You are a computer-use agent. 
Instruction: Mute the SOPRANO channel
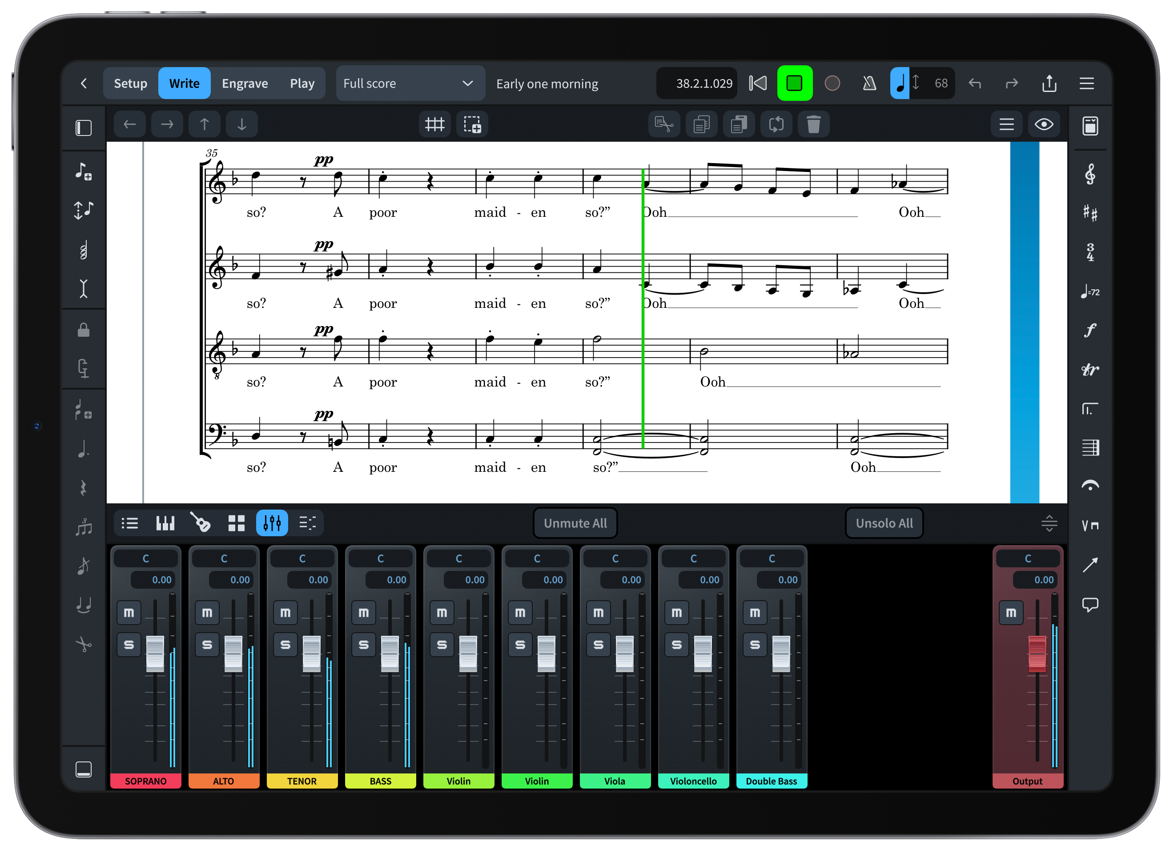click(x=129, y=613)
